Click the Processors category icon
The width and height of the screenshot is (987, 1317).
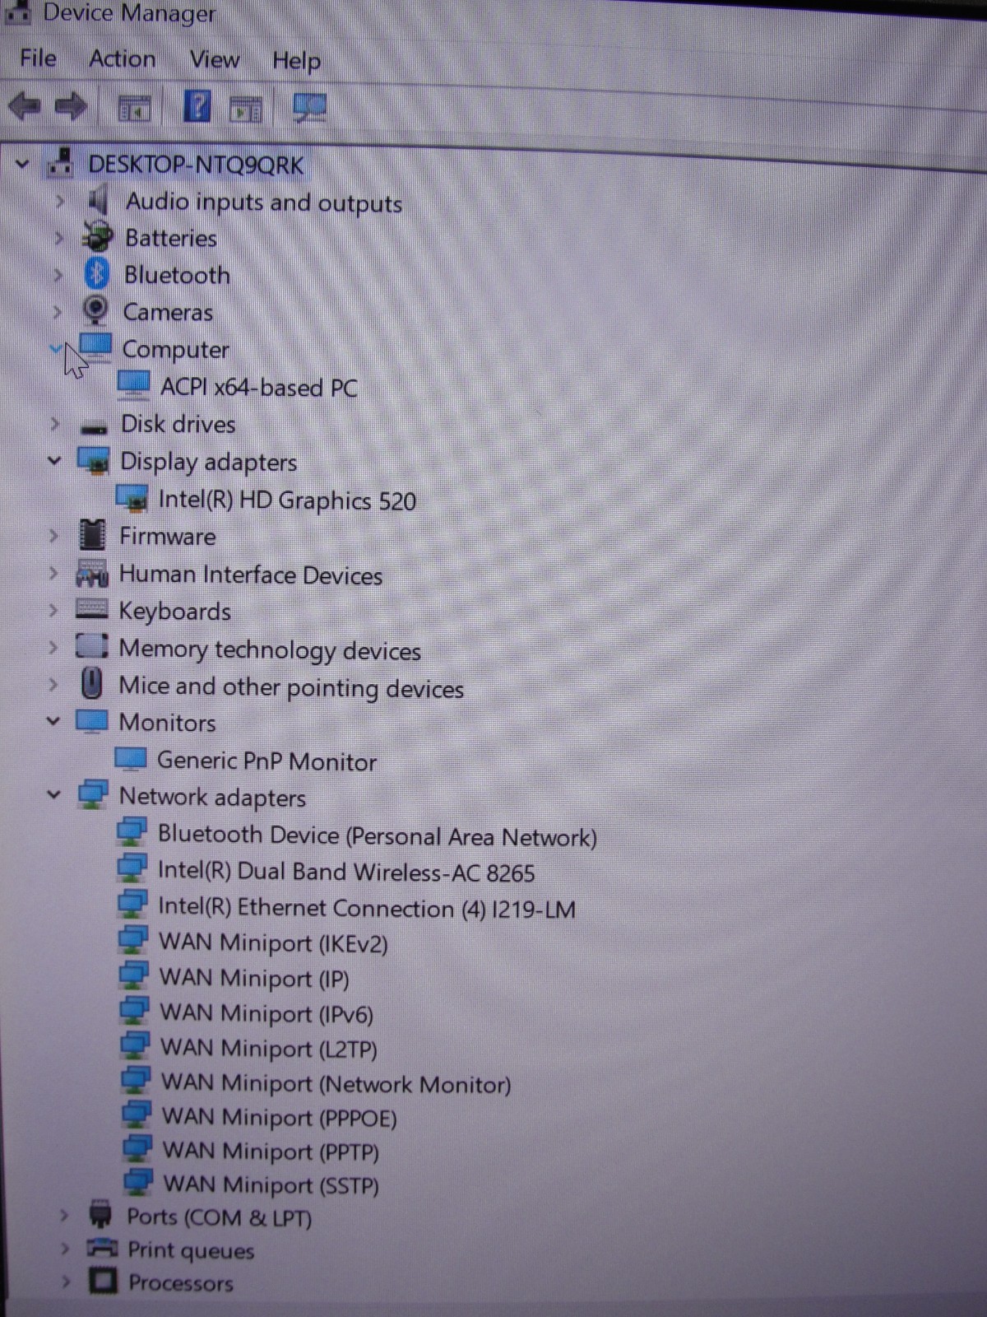(x=103, y=1281)
